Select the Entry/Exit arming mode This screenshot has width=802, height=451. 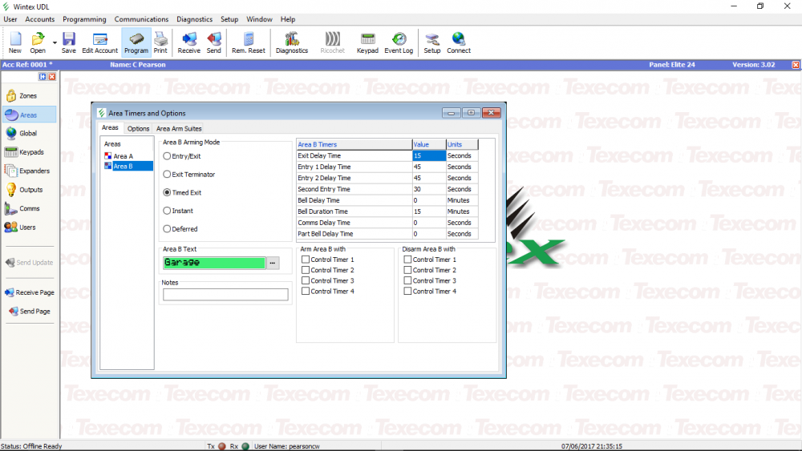point(168,156)
